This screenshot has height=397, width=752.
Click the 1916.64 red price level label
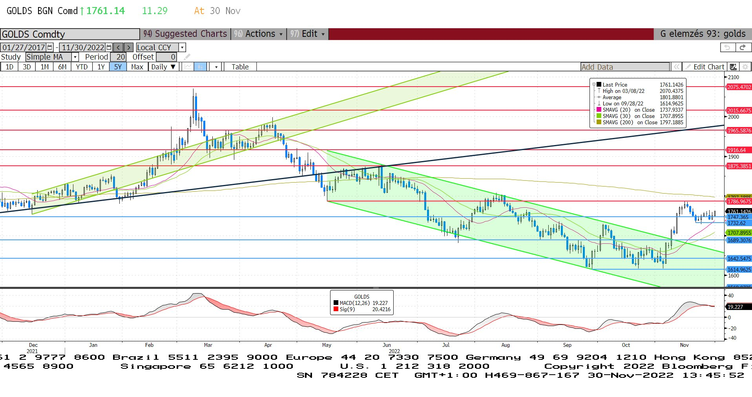coord(739,150)
